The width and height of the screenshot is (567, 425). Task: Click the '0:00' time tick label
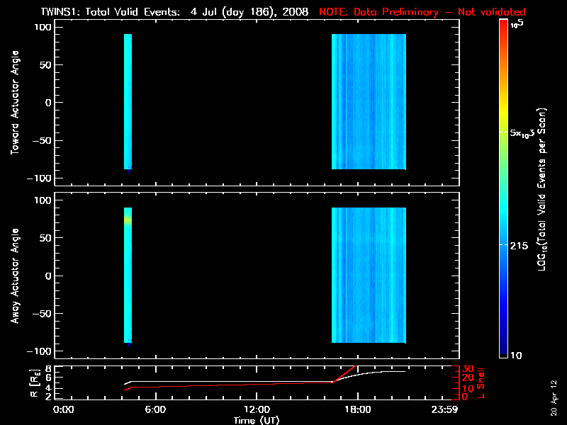(63, 409)
